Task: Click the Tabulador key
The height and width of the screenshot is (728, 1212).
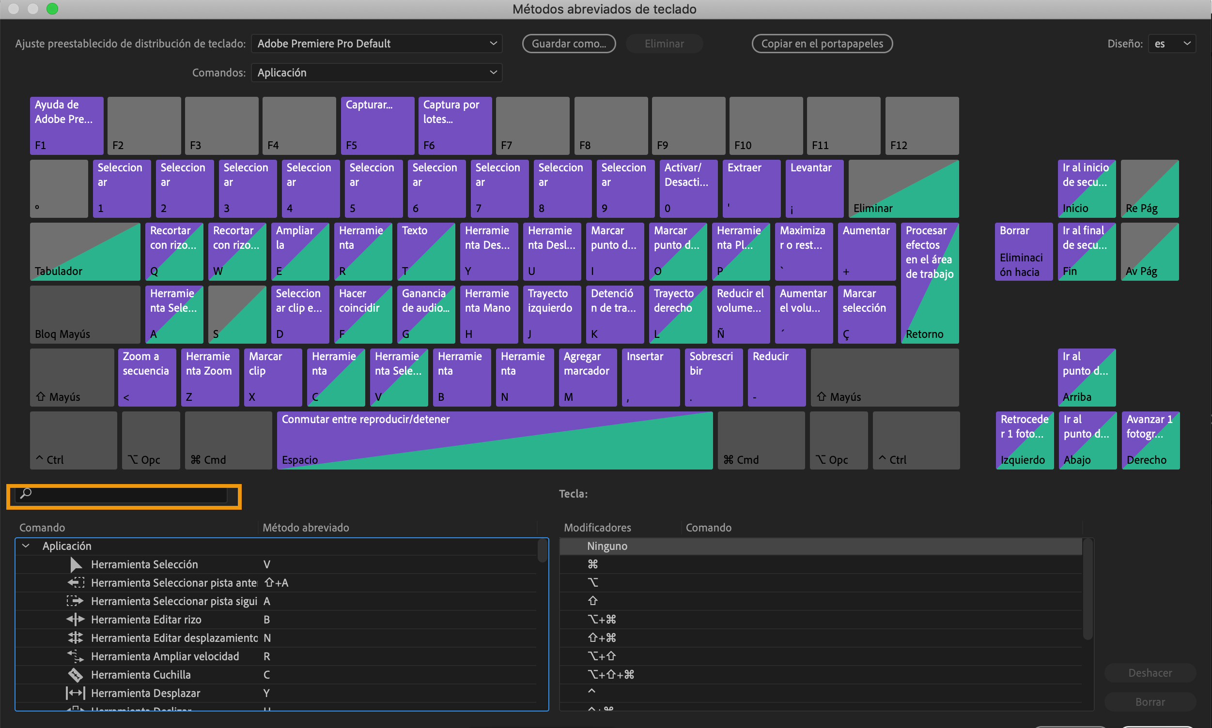Action: (x=85, y=252)
